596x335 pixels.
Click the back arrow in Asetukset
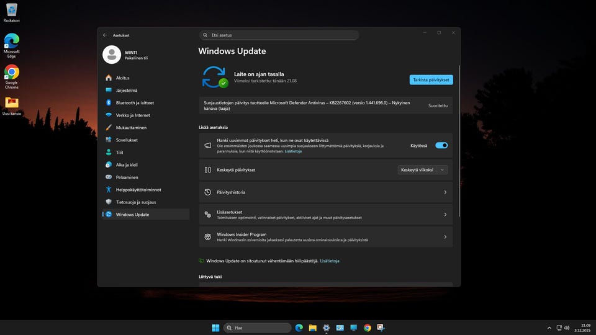(x=105, y=35)
